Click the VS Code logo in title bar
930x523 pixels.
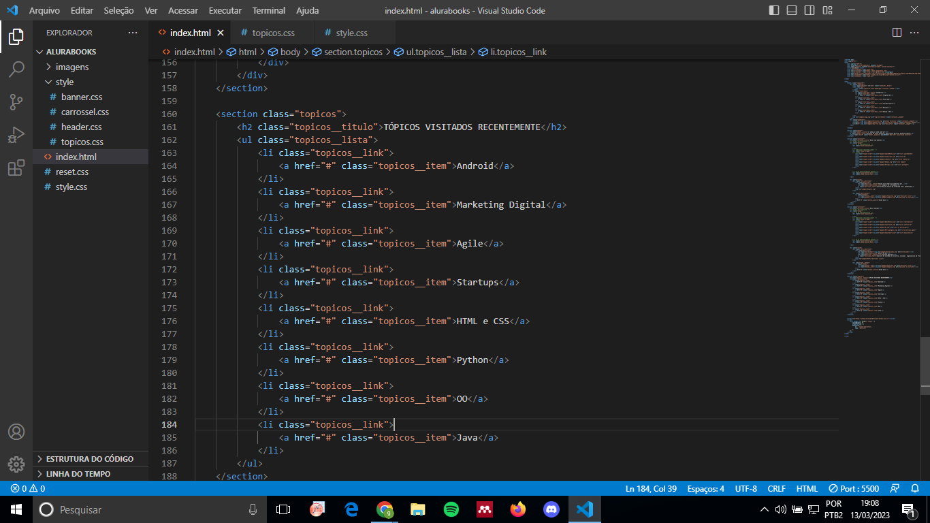12,10
